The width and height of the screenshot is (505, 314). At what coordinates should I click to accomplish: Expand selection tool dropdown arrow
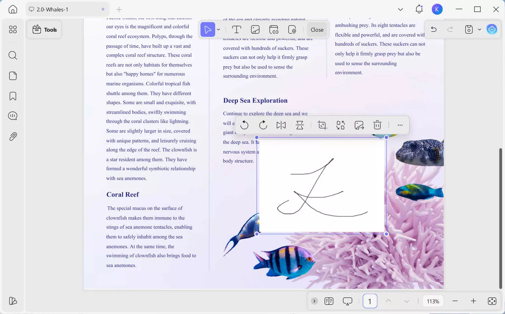pyautogui.click(x=218, y=29)
